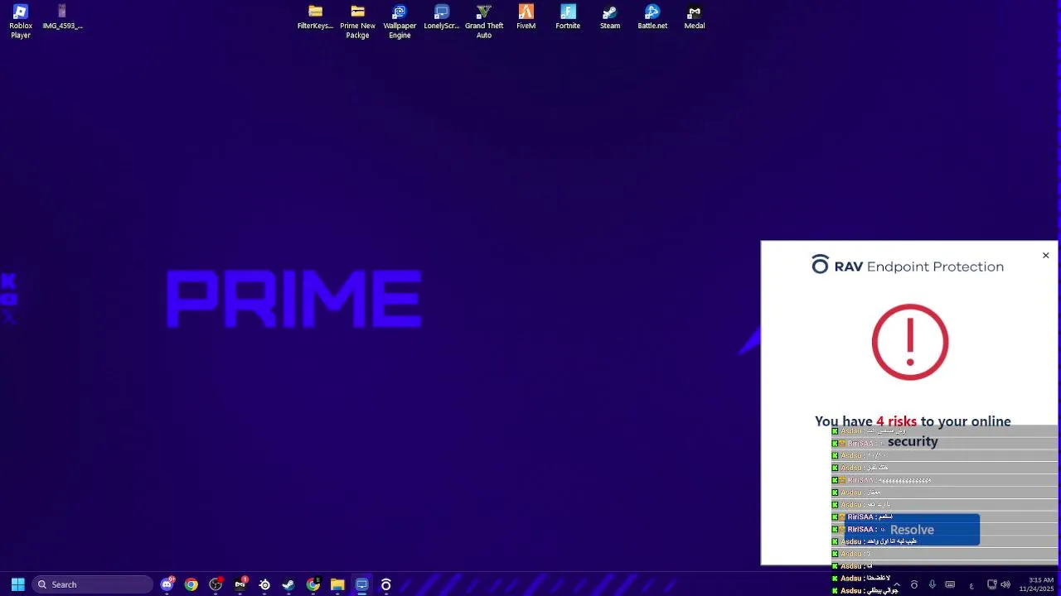Open the Steam desktop shortcut
Screen dimensions: 1061x596
pyautogui.click(x=610, y=17)
